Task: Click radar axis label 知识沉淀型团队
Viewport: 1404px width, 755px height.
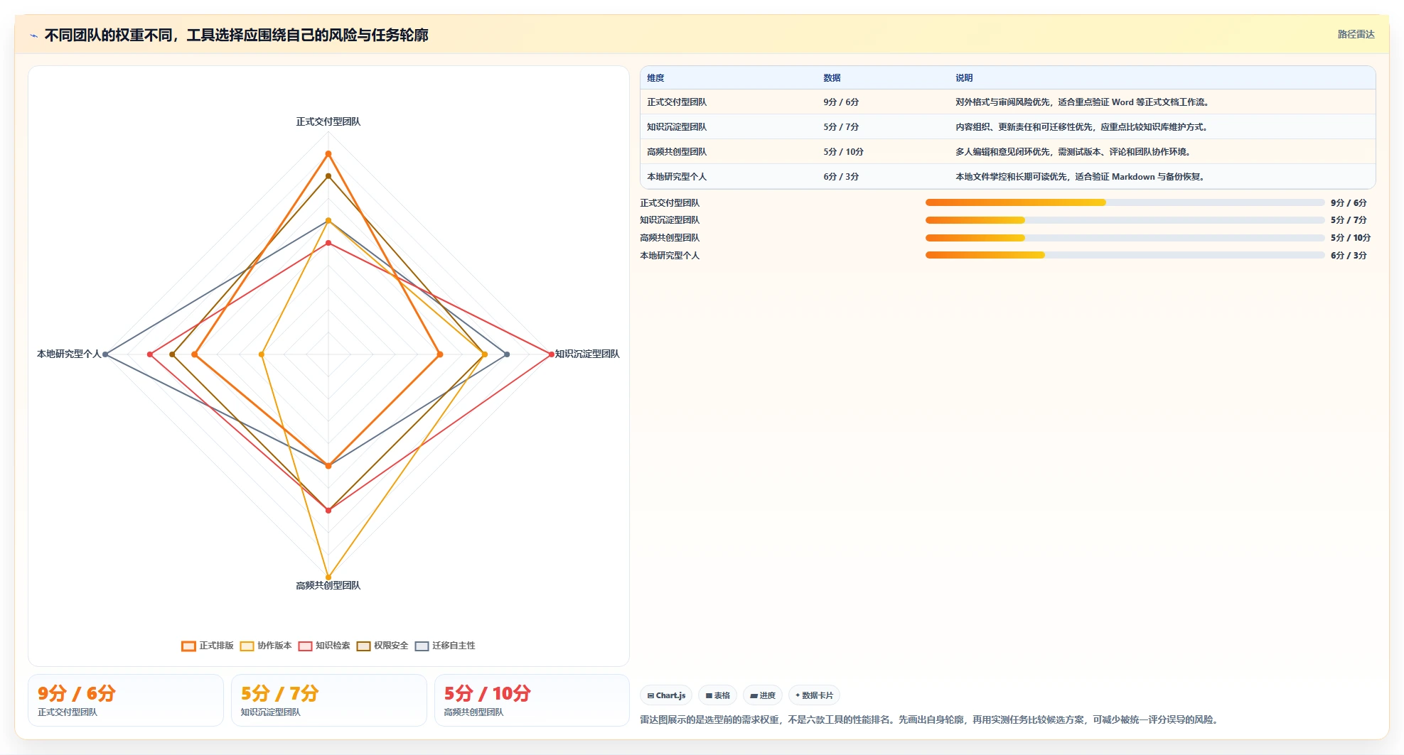Action: [587, 354]
